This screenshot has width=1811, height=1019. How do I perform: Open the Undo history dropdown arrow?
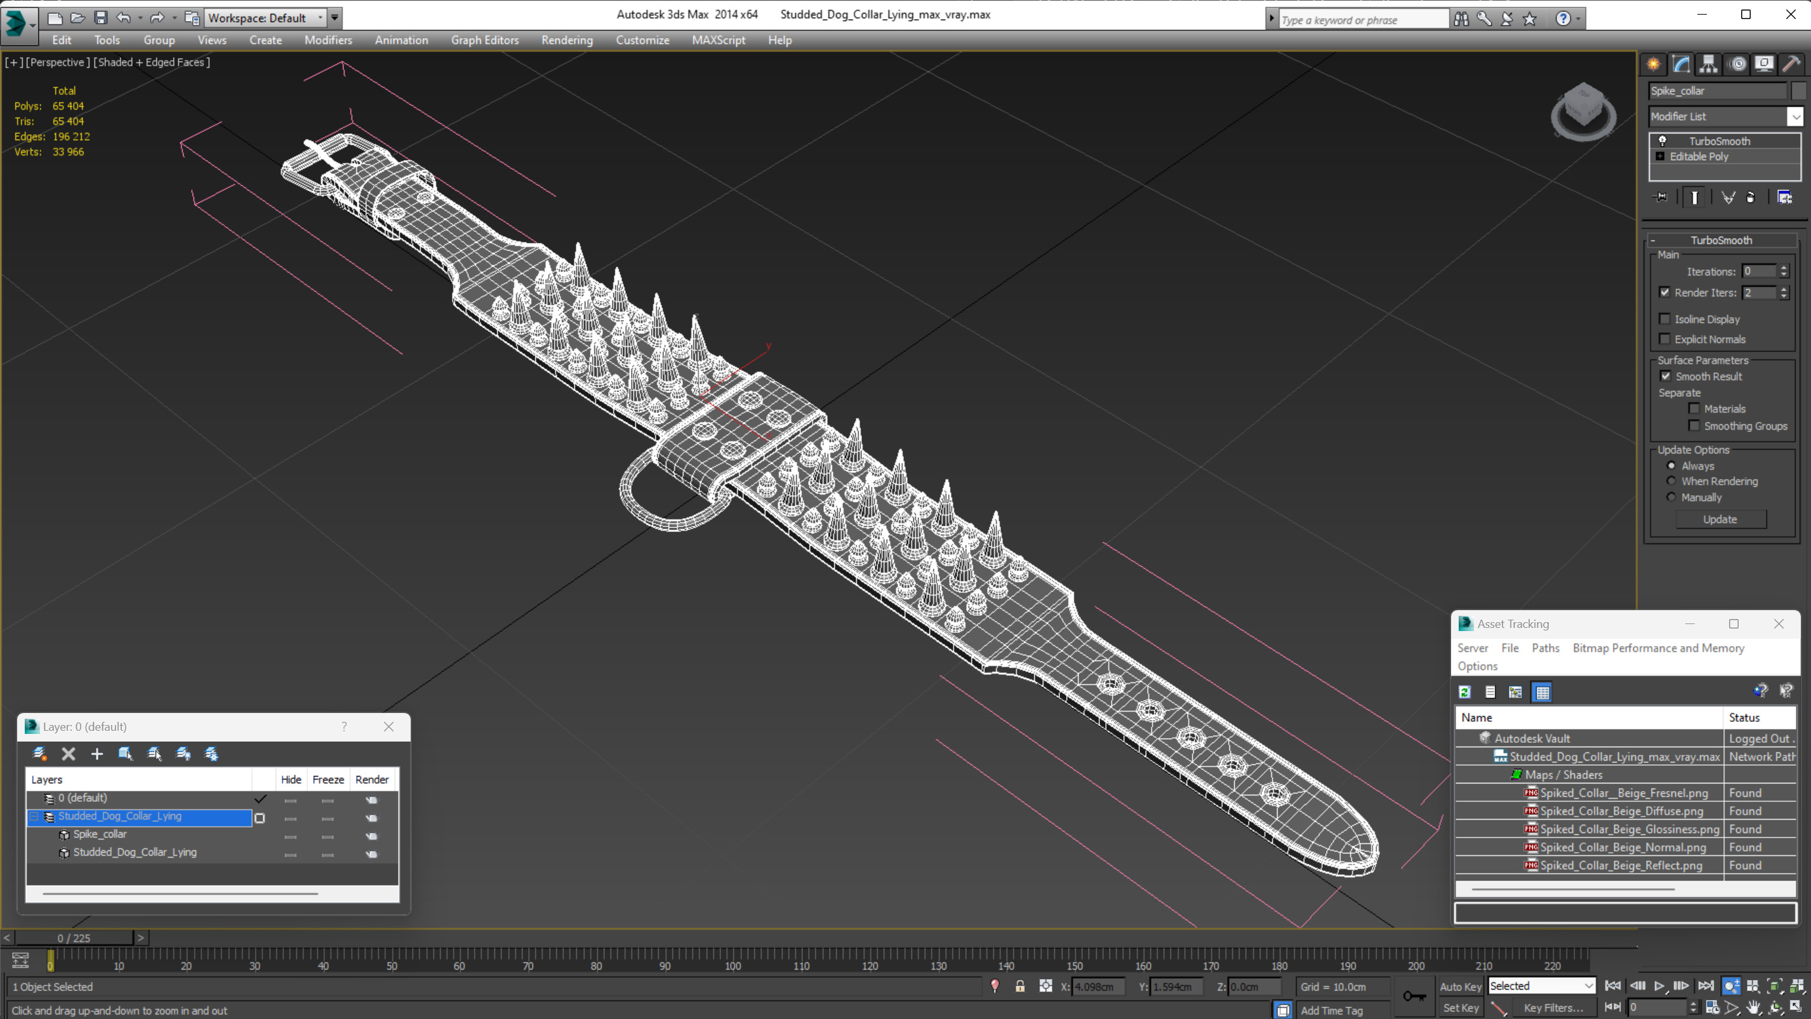pyautogui.click(x=140, y=18)
